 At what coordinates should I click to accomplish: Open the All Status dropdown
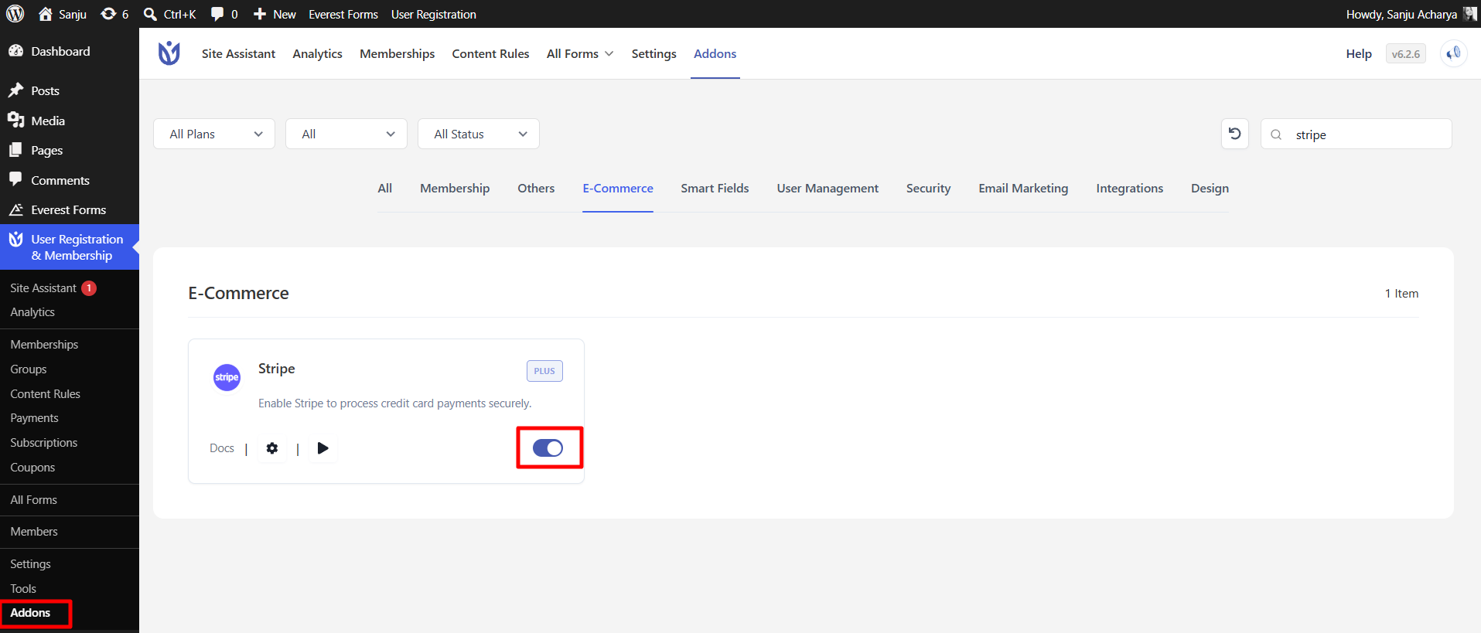coord(479,134)
